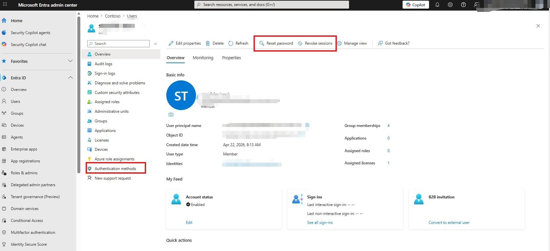Screen dimensions: 550x251
Task: Open Authentication methods
Action: point(115,169)
